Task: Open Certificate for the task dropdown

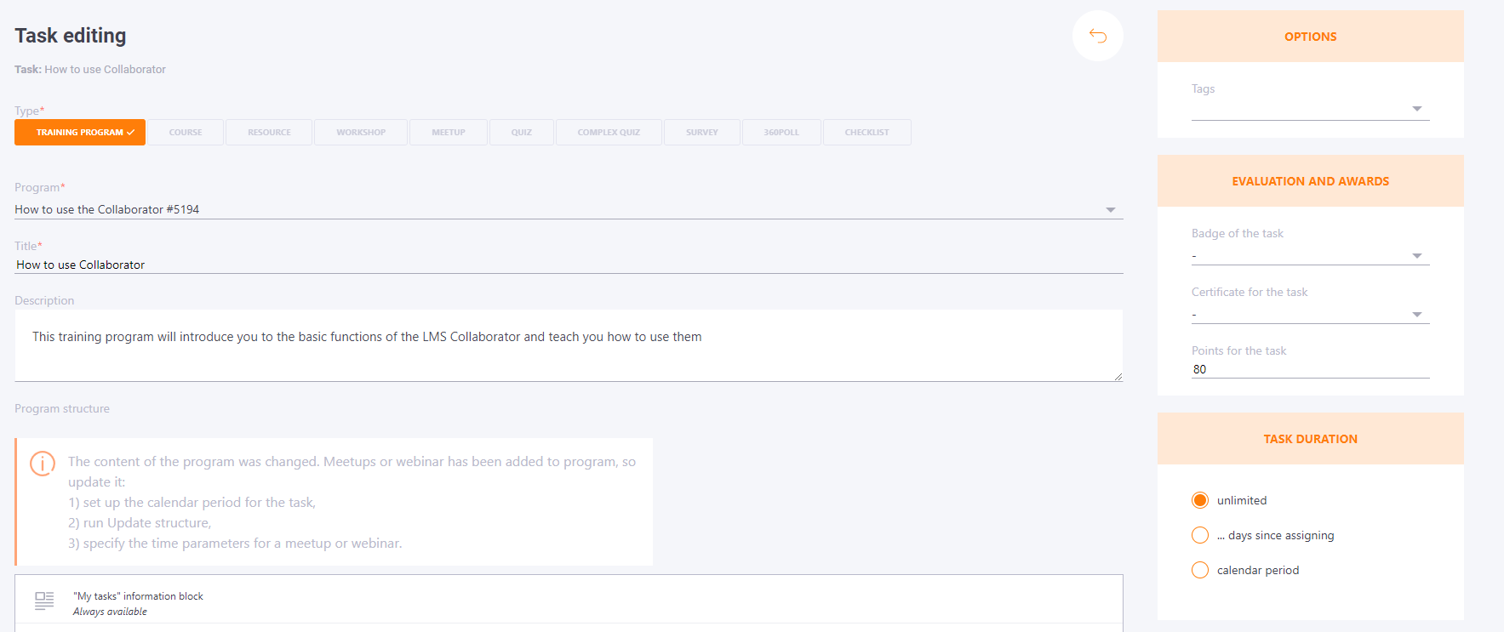Action: click(x=1310, y=314)
